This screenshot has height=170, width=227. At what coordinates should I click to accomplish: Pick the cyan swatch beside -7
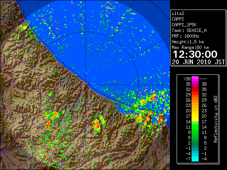pyautogui.click(x=195, y=159)
